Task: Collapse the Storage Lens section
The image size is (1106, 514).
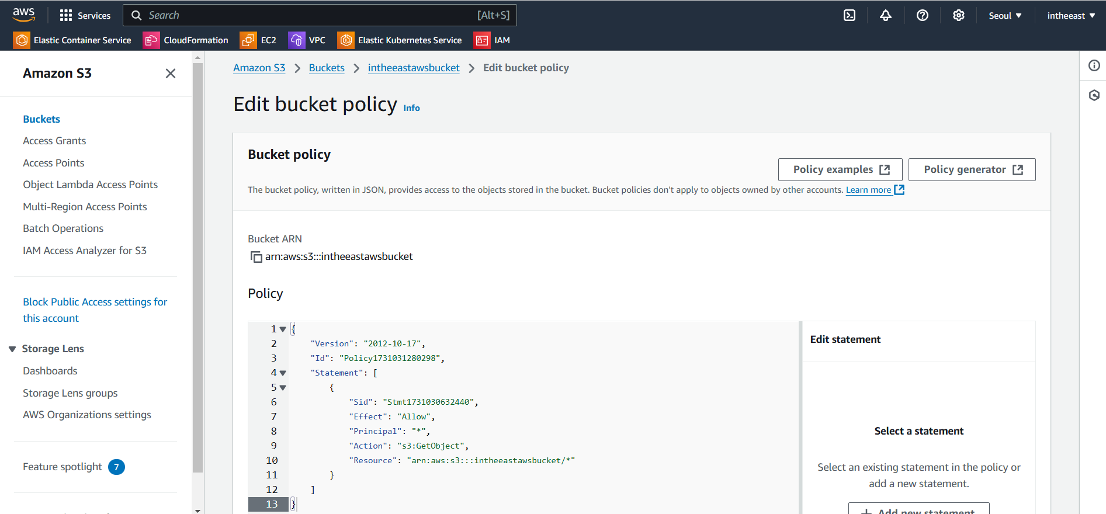Action: (12, 349)
